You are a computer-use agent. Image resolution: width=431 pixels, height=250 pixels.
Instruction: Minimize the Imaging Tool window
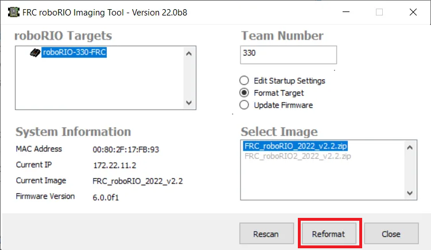pos(346,12)
